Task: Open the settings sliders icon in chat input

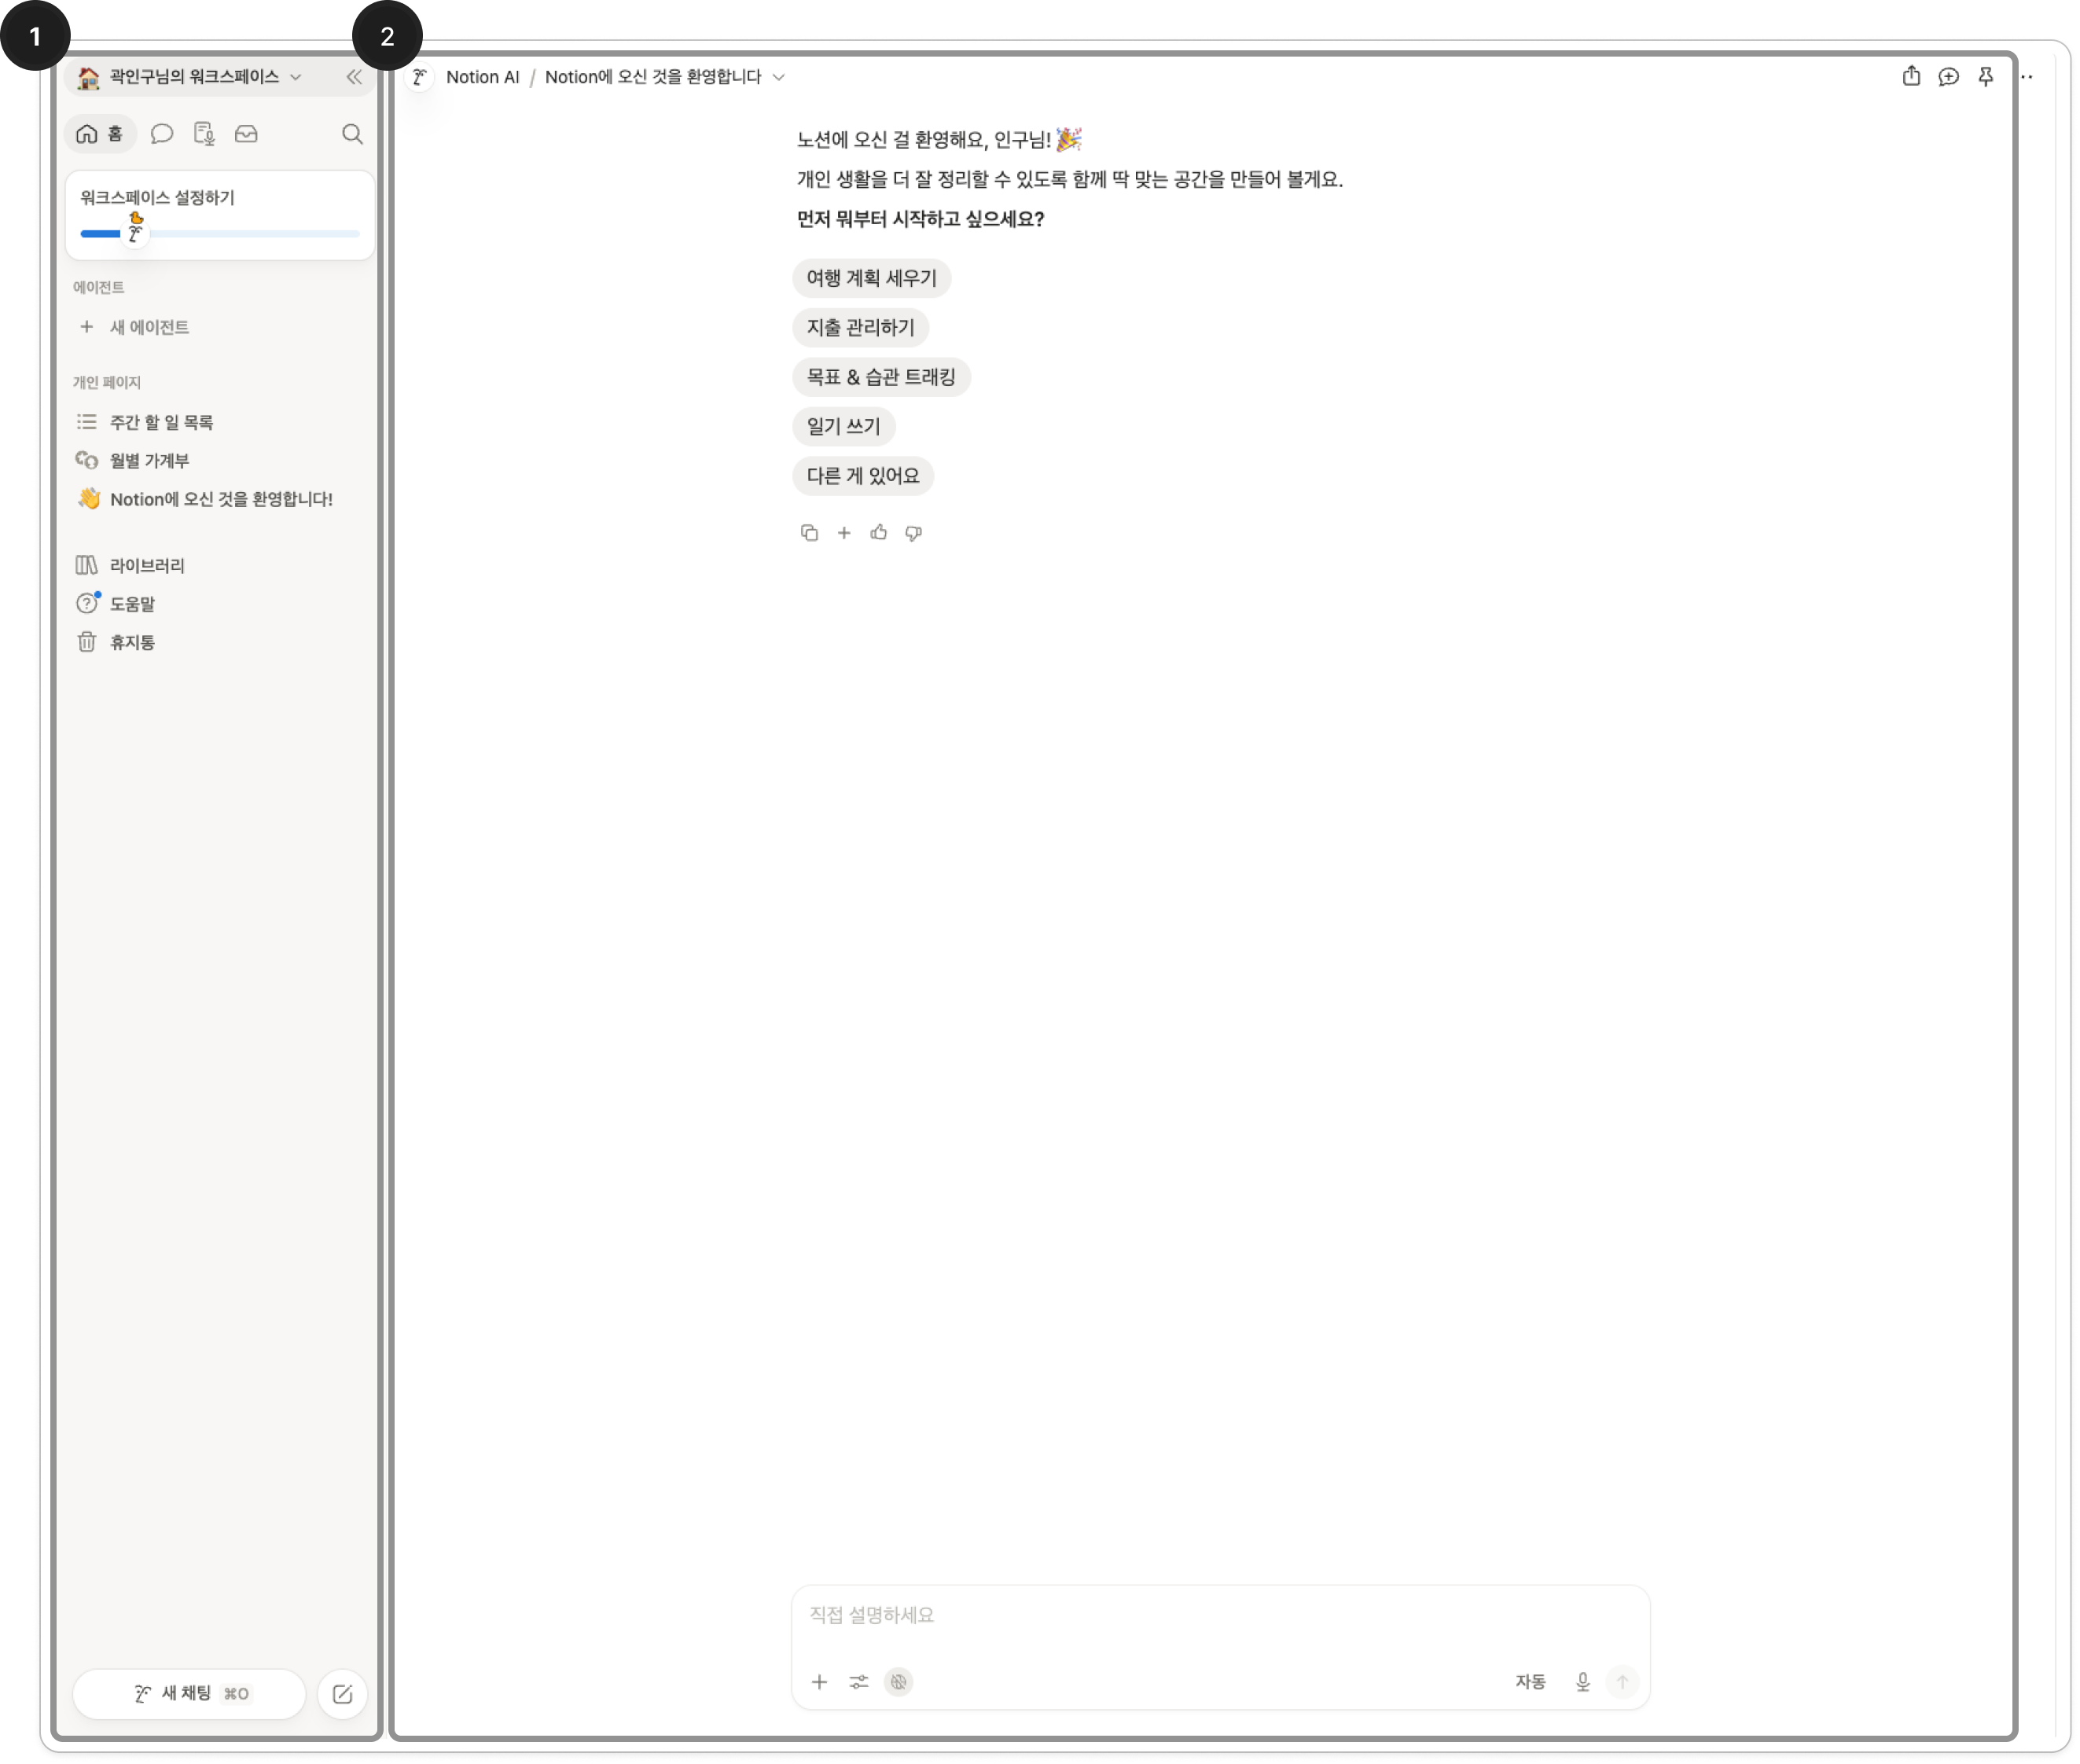Action: 859,1682
